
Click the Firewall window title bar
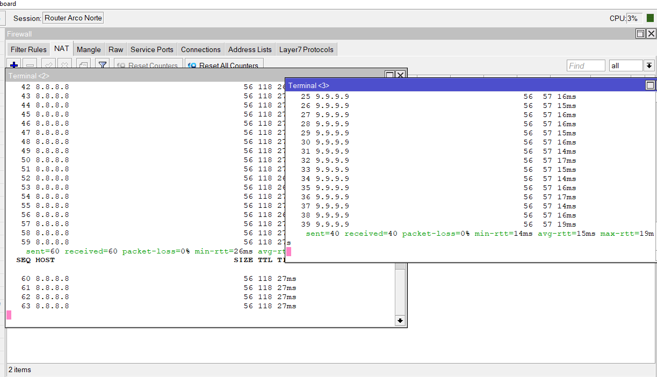coord(320,34)
